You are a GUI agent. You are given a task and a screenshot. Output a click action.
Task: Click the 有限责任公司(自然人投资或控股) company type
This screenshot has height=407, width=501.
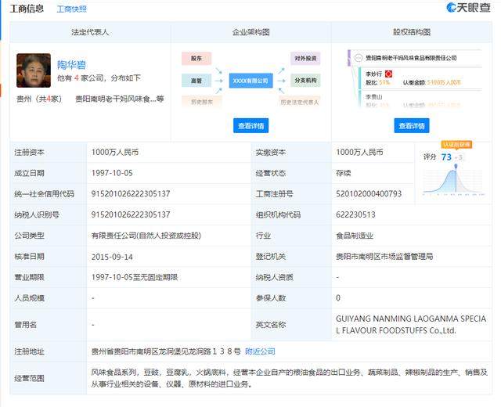146,236
